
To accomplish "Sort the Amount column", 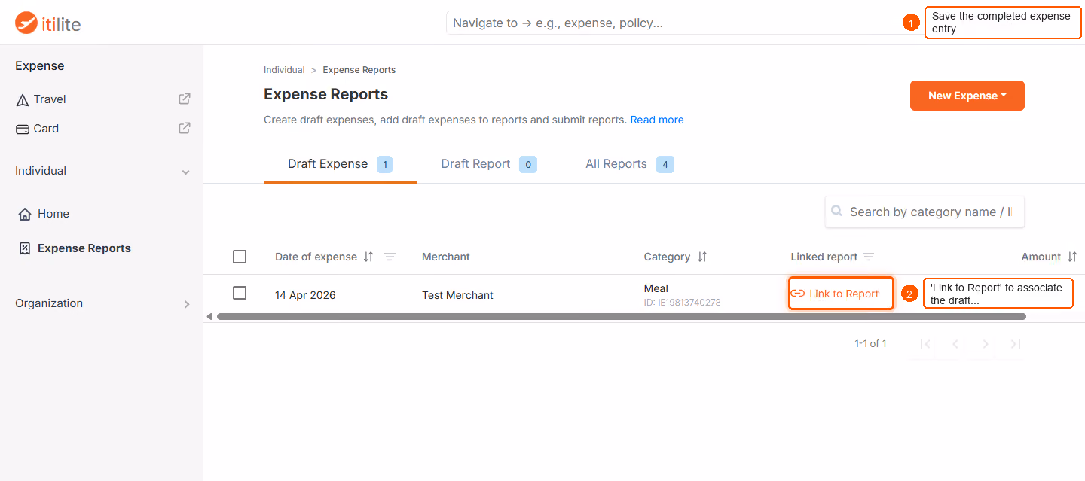I will (x=1072, y=257).
